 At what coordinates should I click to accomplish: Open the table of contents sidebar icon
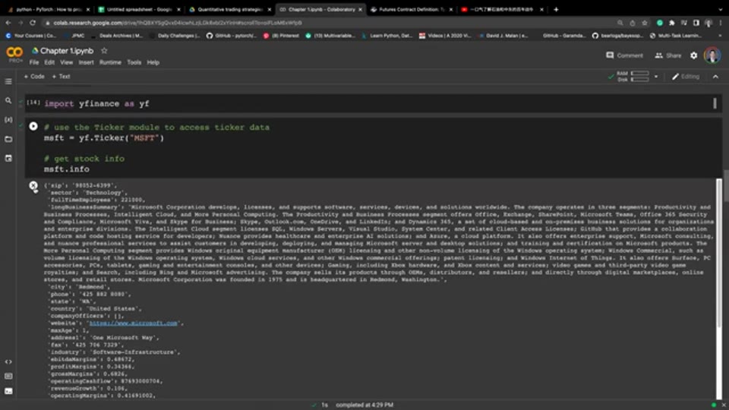(8, 81)
